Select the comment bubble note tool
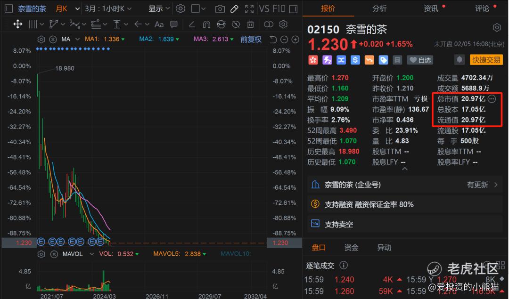509x299 pixels. pyautogui.click(x=174, y=24)
